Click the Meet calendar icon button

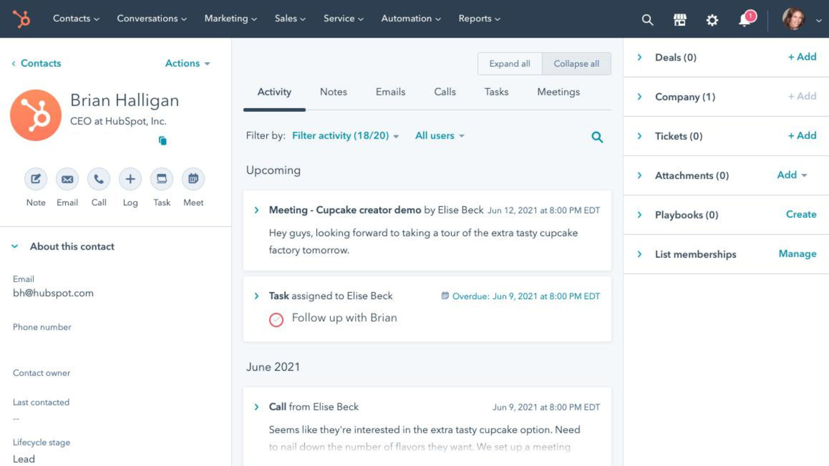pos(193,179)
